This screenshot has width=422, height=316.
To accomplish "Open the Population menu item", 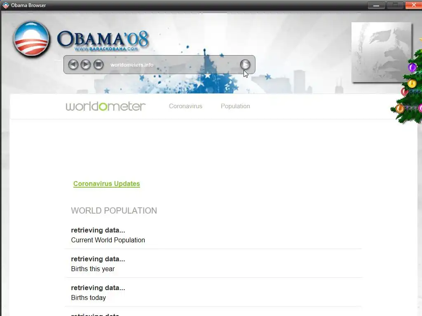I will tap(235, 106).
